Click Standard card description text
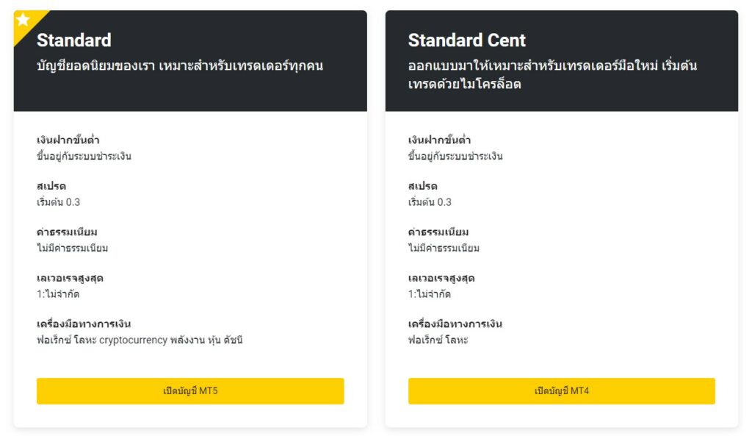 tap(180, 65)
